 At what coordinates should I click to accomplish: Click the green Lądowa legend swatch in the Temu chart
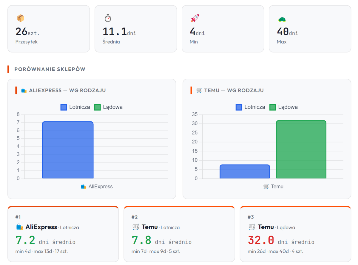tap(273, 107)
